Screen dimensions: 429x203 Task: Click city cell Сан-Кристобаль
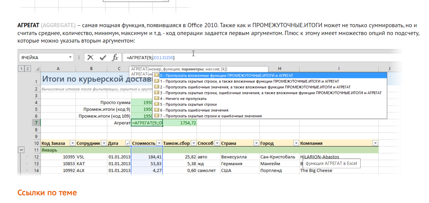tap(279, 157)
